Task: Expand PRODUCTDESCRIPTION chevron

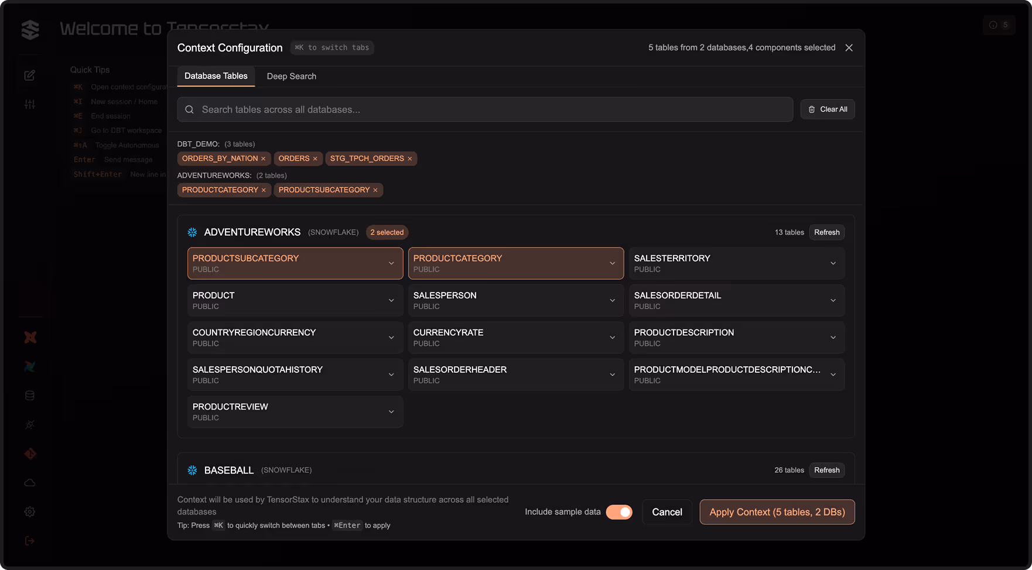Action: (x=833, y=338)
